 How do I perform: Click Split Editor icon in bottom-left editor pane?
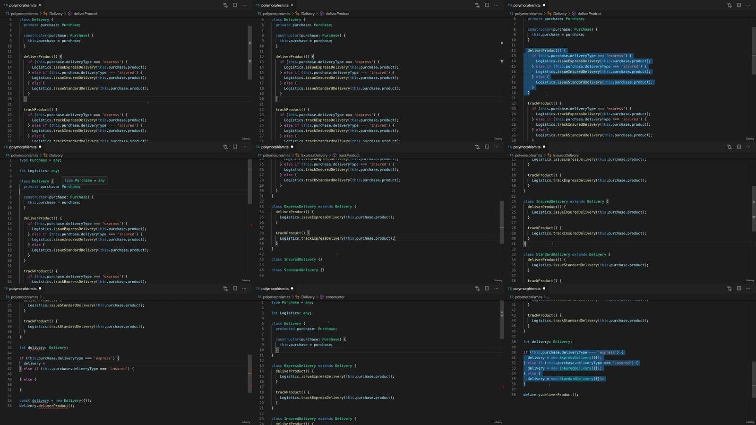(235, 288)
